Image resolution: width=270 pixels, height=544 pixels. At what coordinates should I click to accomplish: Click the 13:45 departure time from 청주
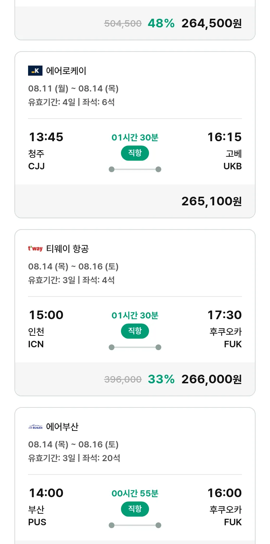pyautogui.click(x=46, y=137)
